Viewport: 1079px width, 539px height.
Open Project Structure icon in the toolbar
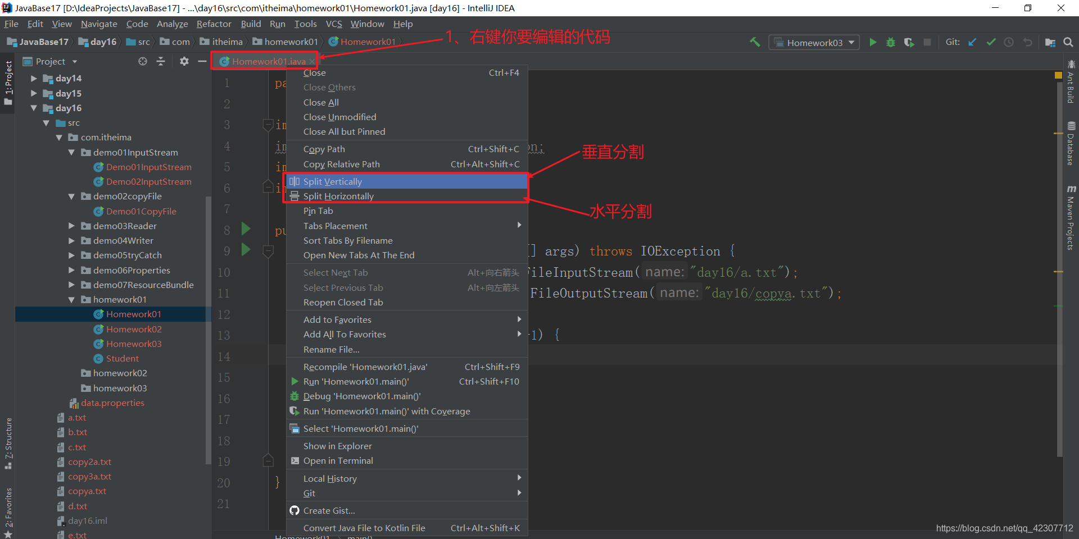click(x=1050, y=42)
